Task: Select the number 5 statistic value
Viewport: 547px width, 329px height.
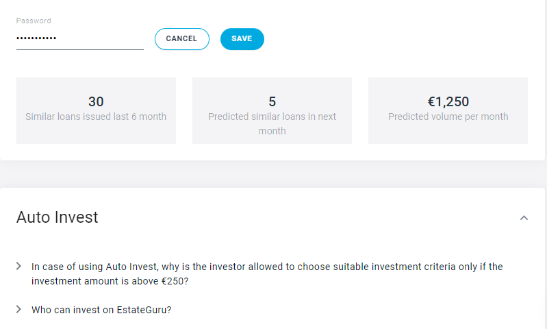Action: pos(272,101)
